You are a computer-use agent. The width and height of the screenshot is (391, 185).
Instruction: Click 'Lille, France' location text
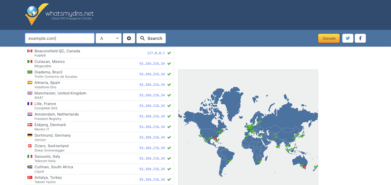click(x=45, y=104)
